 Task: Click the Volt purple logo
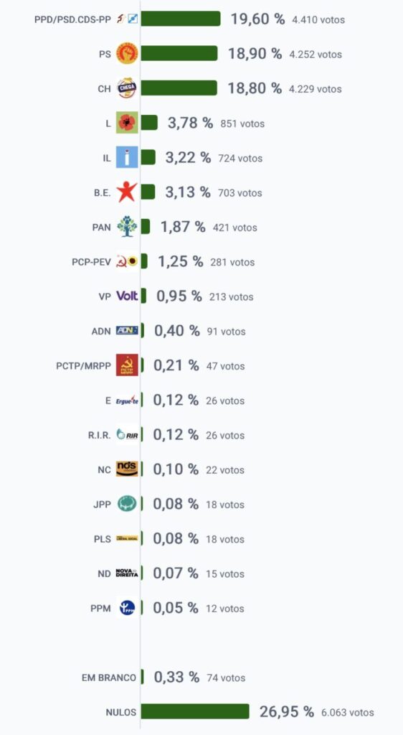(x=127, y=296)
